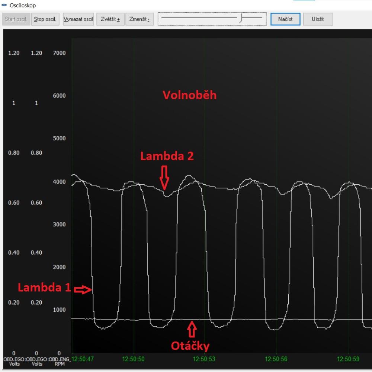The height and width of the screenshot is (372, 372).
Task: Click the 12:50:50 time marker
Action: coord(133,359)
